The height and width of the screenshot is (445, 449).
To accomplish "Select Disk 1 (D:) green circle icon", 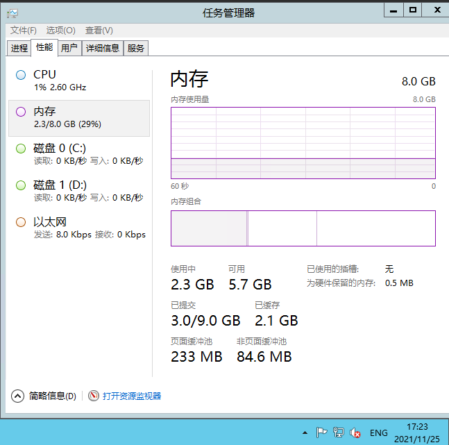I will (x=21, y=185).
